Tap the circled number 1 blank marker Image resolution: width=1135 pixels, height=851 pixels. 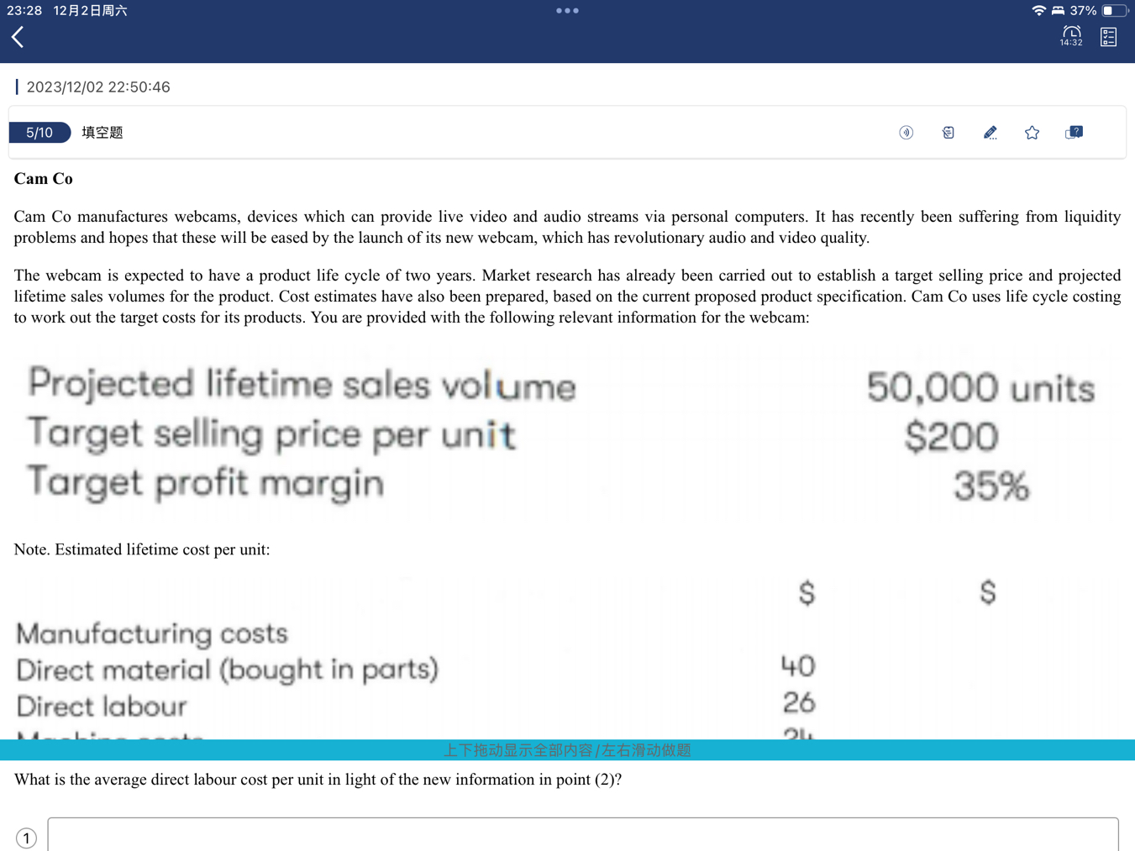click(x=26, y=838)
